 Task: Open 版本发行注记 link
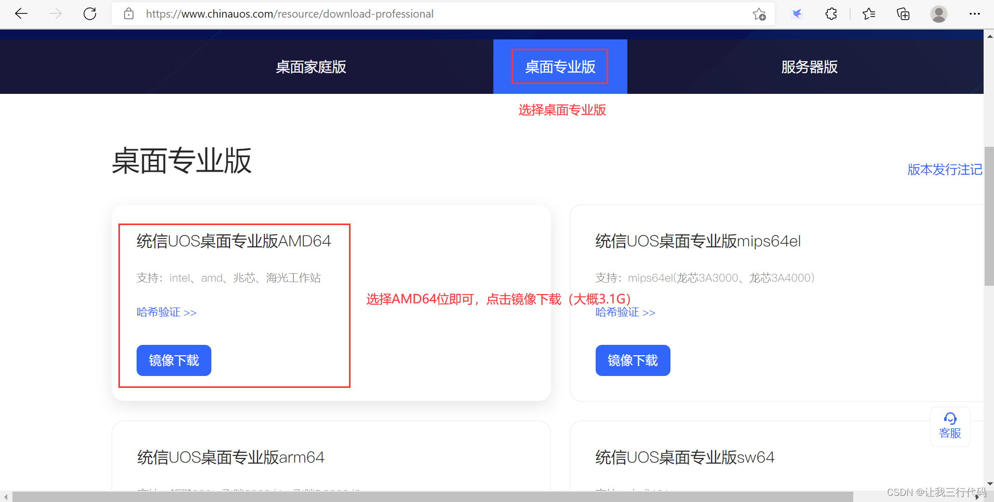(945, 170)
